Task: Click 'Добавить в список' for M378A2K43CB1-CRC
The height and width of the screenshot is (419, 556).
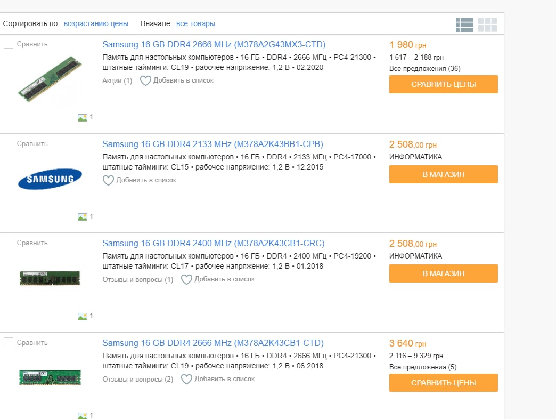Action: (x=224, y=279)
